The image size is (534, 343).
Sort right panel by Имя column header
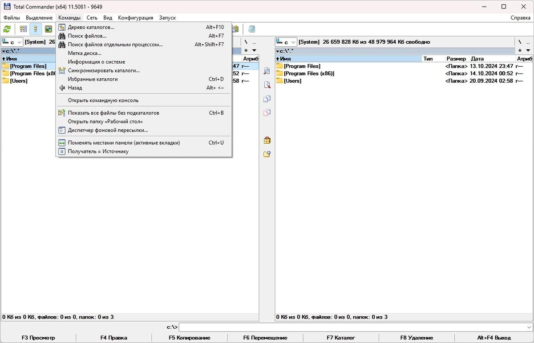point(348,59)
